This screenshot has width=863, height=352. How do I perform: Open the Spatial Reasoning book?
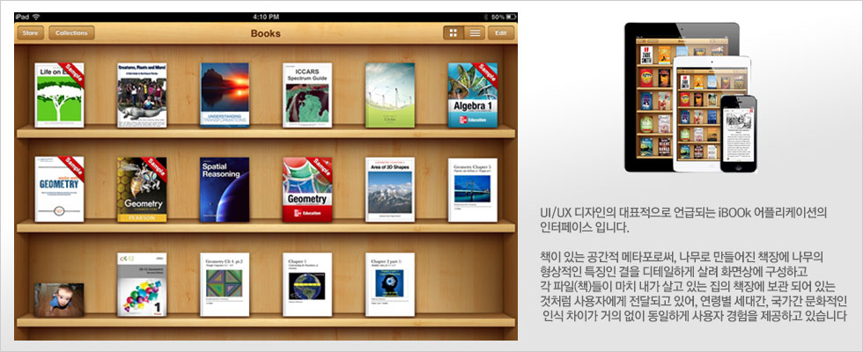(x=225, y=190)
